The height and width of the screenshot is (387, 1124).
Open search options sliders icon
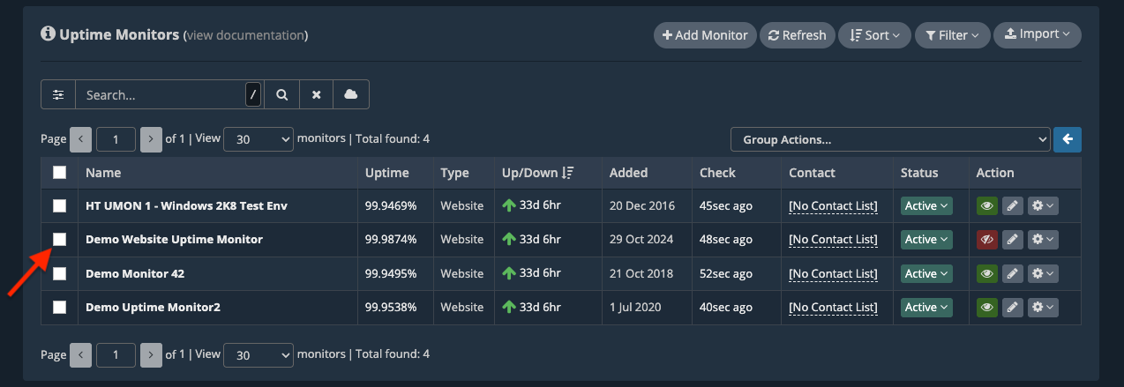[58, 94]
